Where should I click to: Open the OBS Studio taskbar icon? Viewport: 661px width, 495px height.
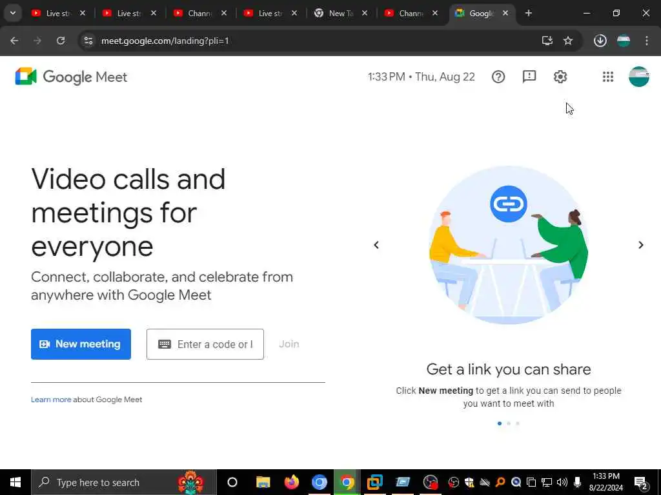pyautogui.click(x=431, y=482)
